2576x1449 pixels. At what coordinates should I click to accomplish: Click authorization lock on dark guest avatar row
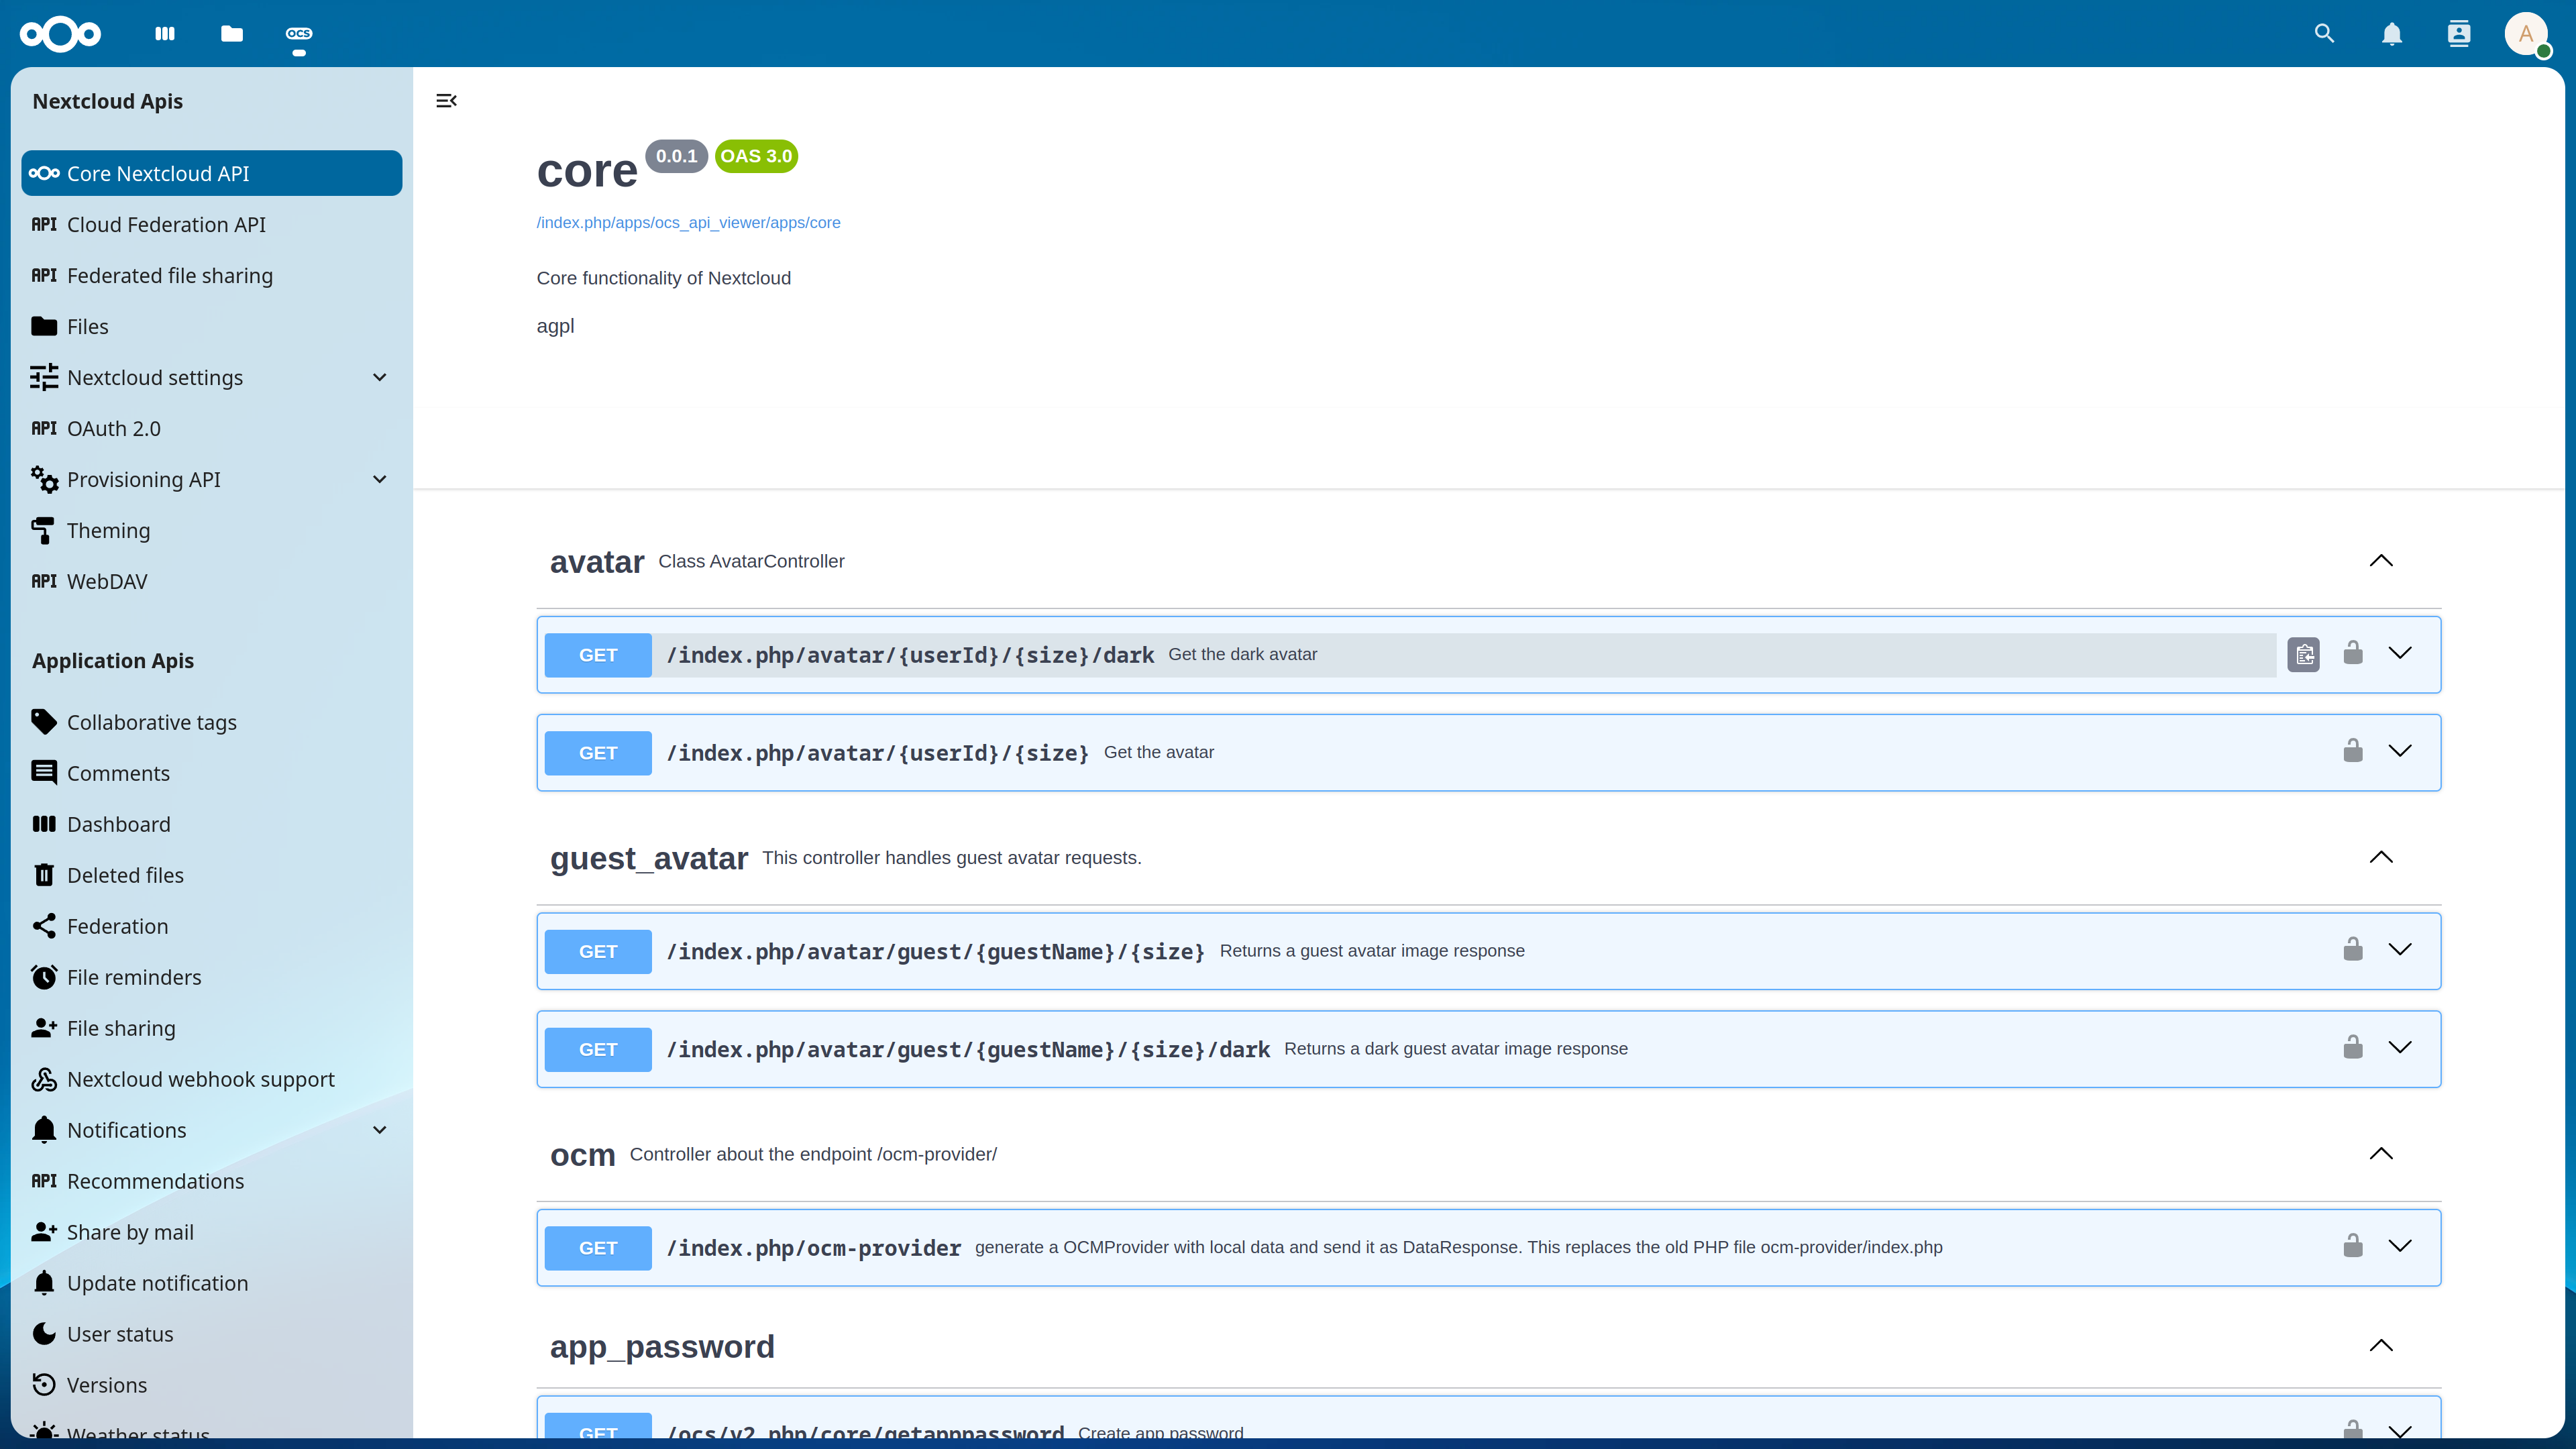point(2353,1047)
